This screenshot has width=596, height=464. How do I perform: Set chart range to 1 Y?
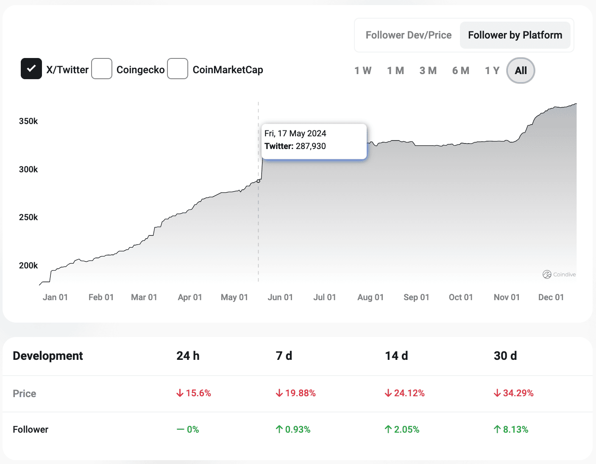492,71
